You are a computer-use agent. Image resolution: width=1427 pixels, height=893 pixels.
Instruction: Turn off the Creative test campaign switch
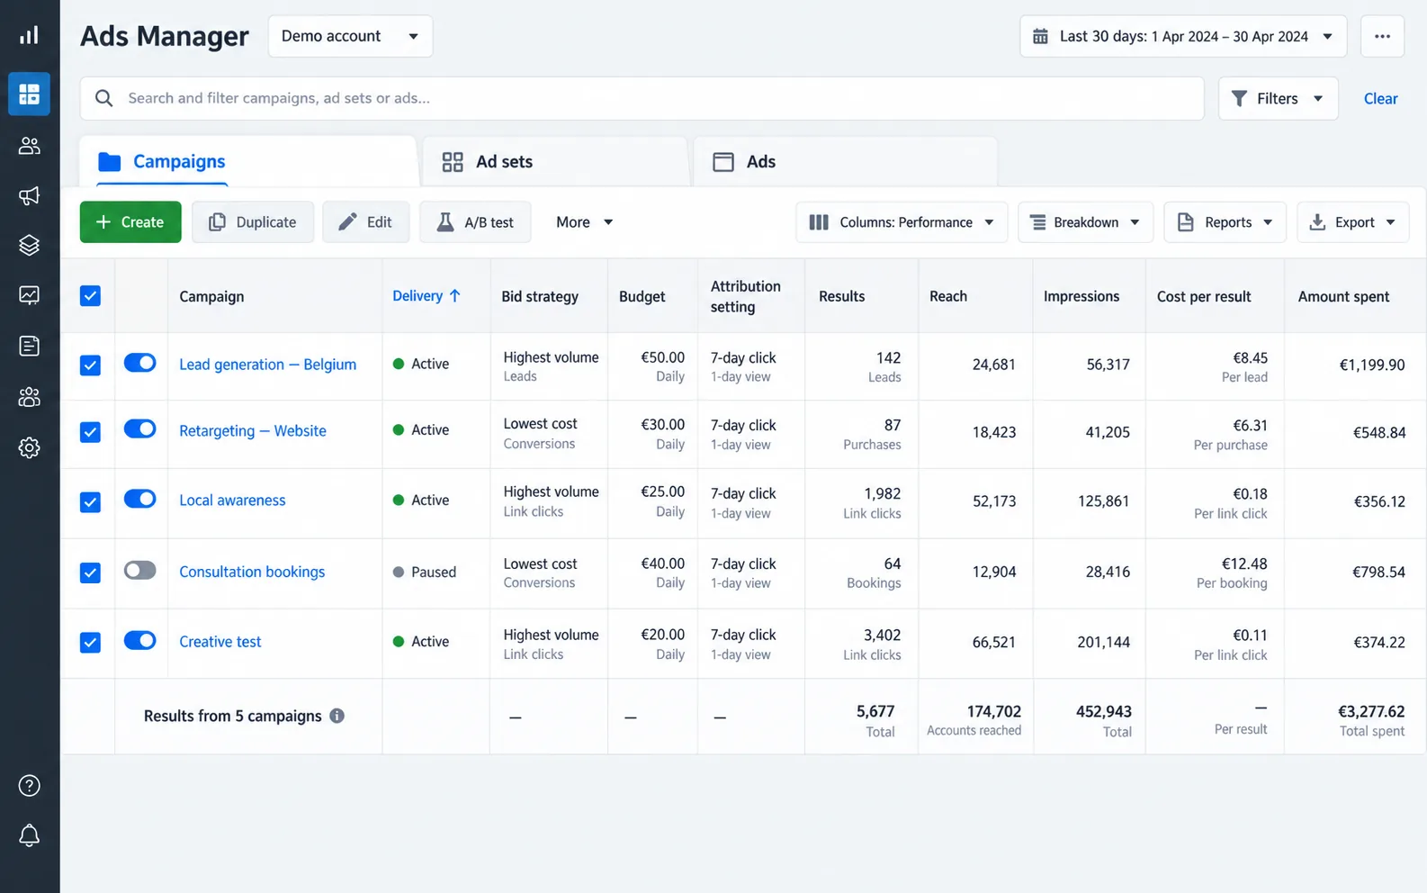click(x=139, y=640)
